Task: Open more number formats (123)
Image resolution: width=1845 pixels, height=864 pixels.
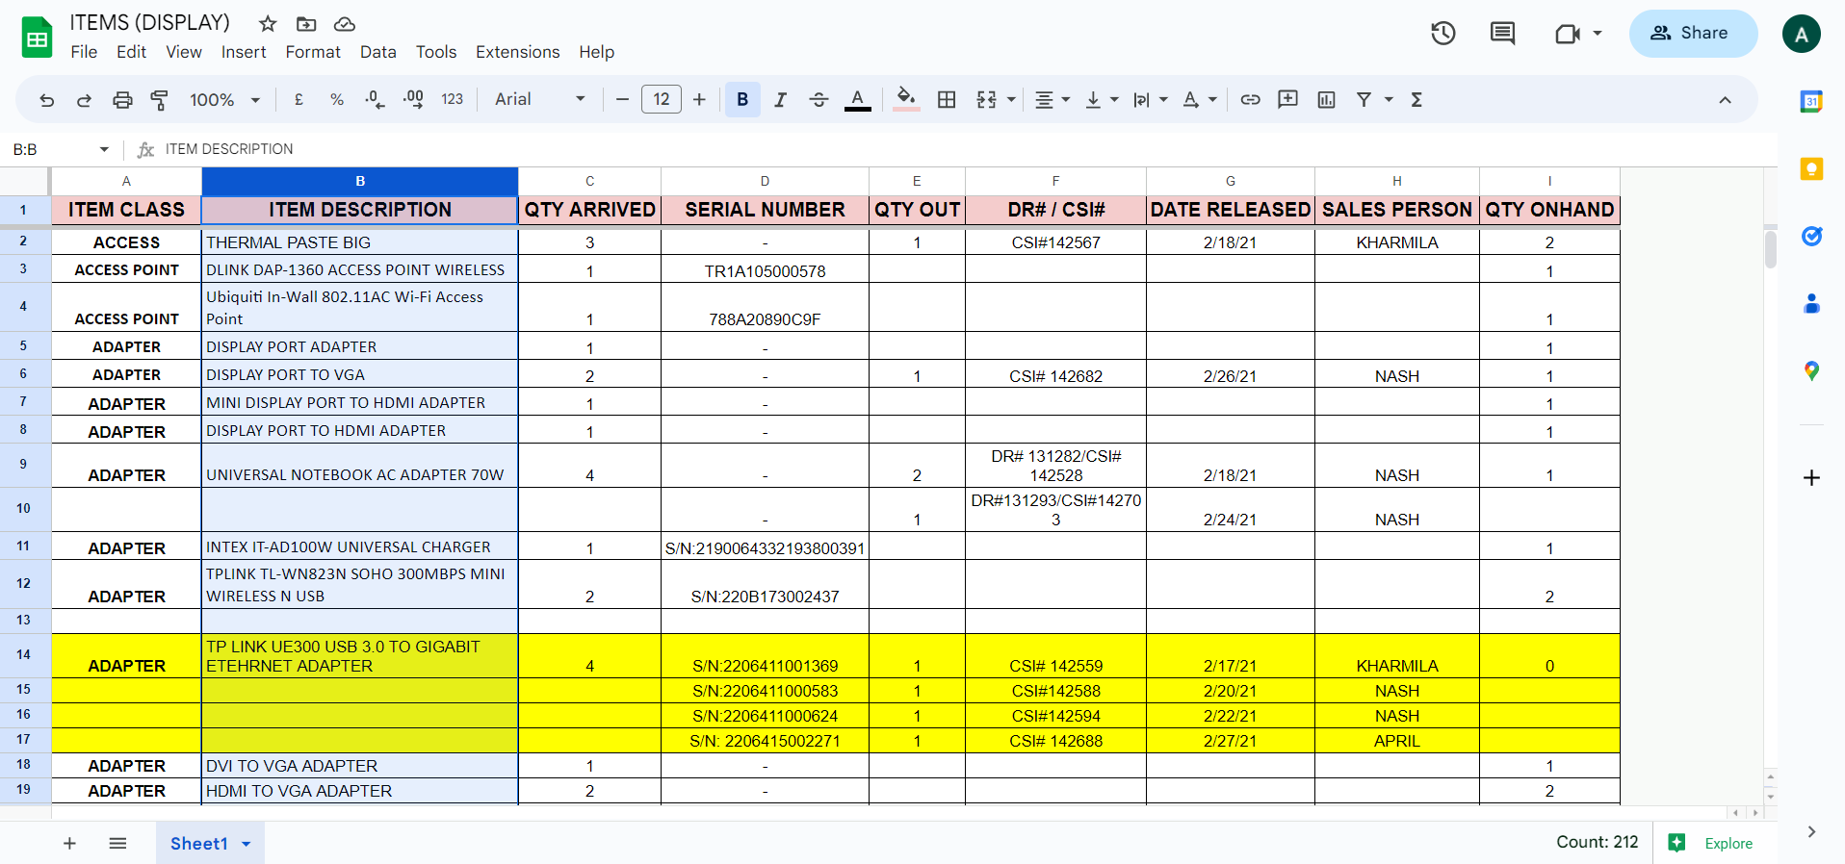Action: [x=453, y=99]
